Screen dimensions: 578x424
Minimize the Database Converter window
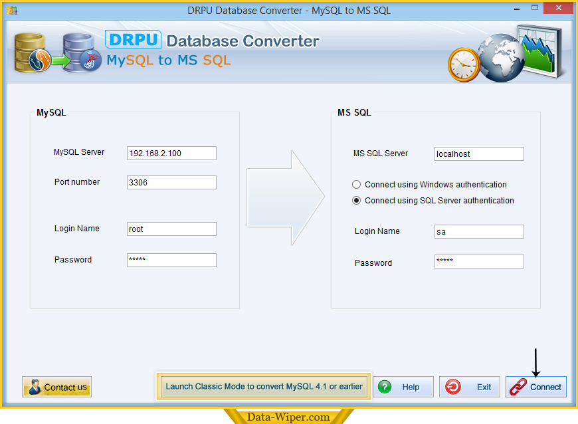tap(517, 9)
